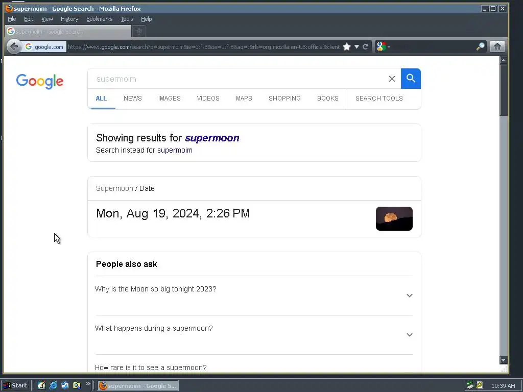This screenshot has height=392, width=523.
Task: Click question 'How rare is it to see a supermoon?'
Action: pyautogui.click(x=151, y=367)
